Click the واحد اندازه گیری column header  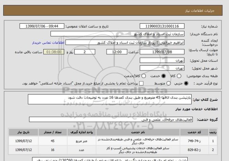point(82,132)
